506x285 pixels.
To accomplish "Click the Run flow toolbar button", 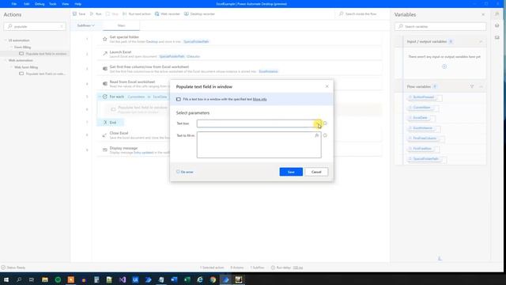I will tap(96, 14).
